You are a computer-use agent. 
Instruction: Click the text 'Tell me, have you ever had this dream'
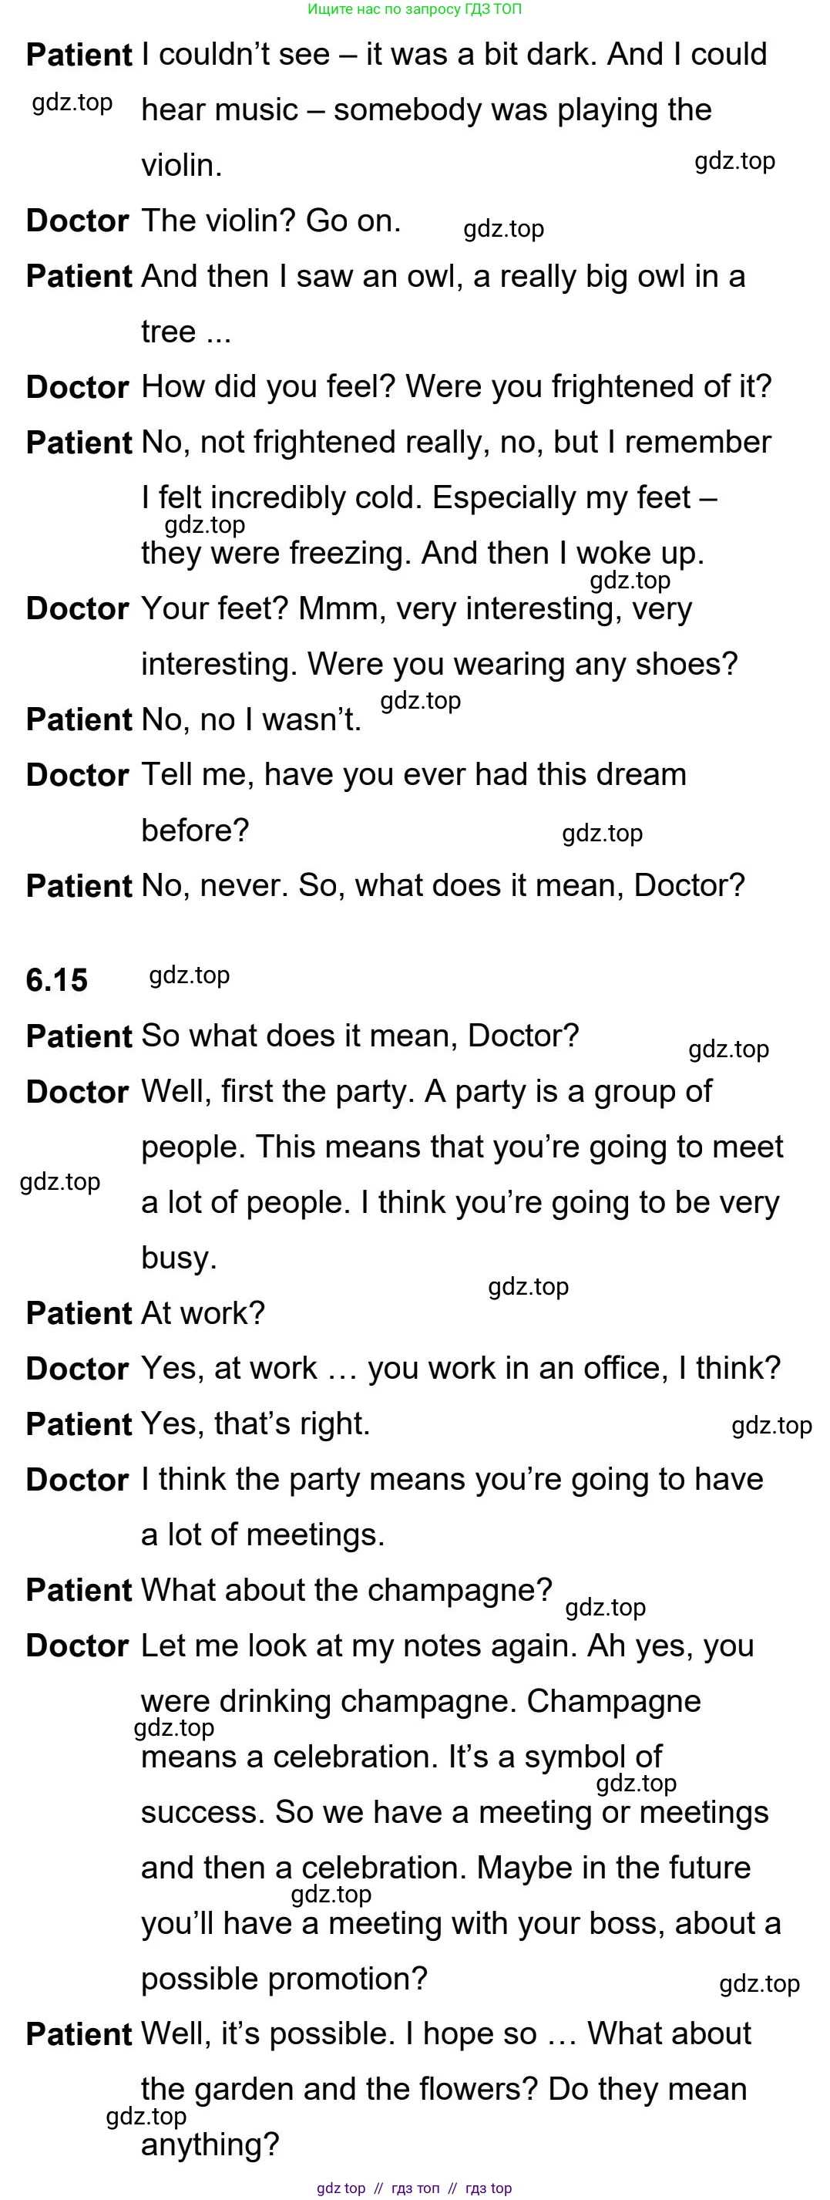(413, 775)
